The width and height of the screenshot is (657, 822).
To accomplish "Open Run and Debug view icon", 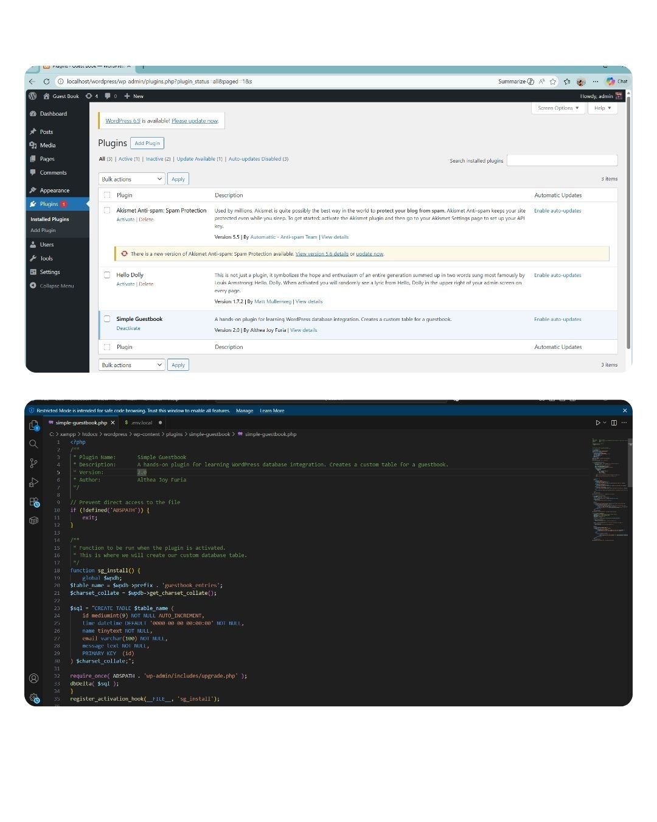I will [x=34, y=482].
